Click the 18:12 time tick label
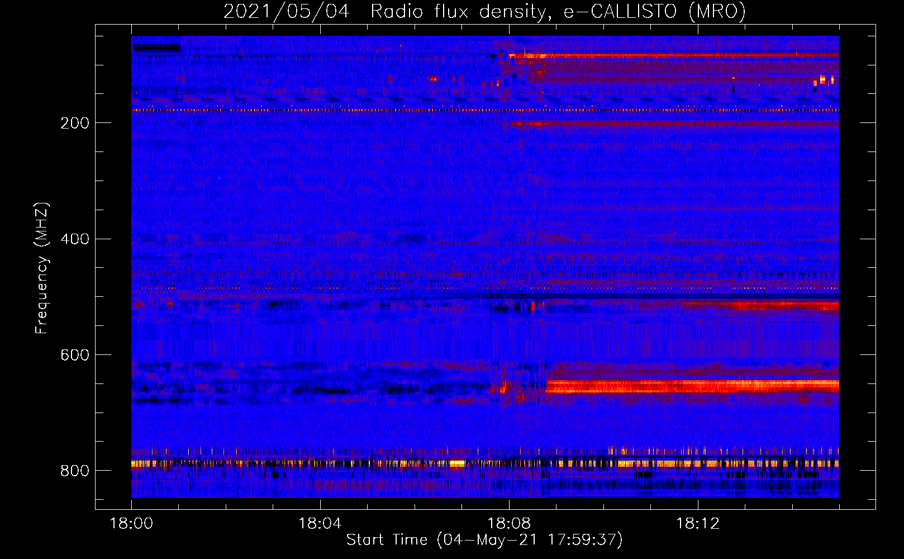 tap(698, 524)
